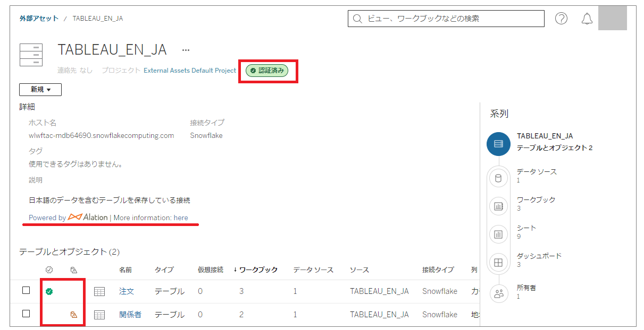Go to 外部アセット breadcrumb
The width and height of the screenshot is (644, 330).
click(x=39, y=18)
